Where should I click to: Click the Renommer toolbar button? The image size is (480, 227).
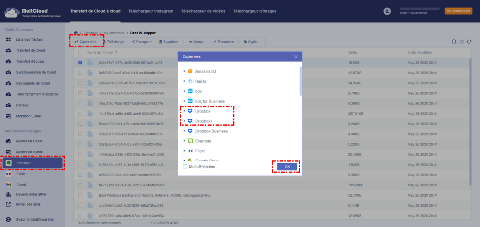(x=224, y=41)
